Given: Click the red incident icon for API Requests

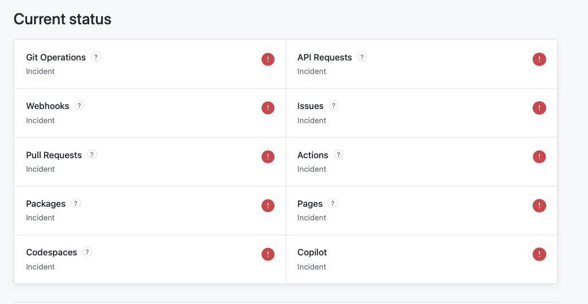Looking at the screenshot, I should (539, 59).
